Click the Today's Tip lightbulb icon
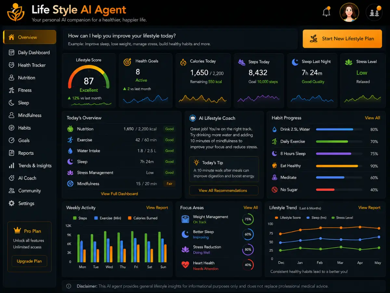390x293 pixels. point(196,162)
